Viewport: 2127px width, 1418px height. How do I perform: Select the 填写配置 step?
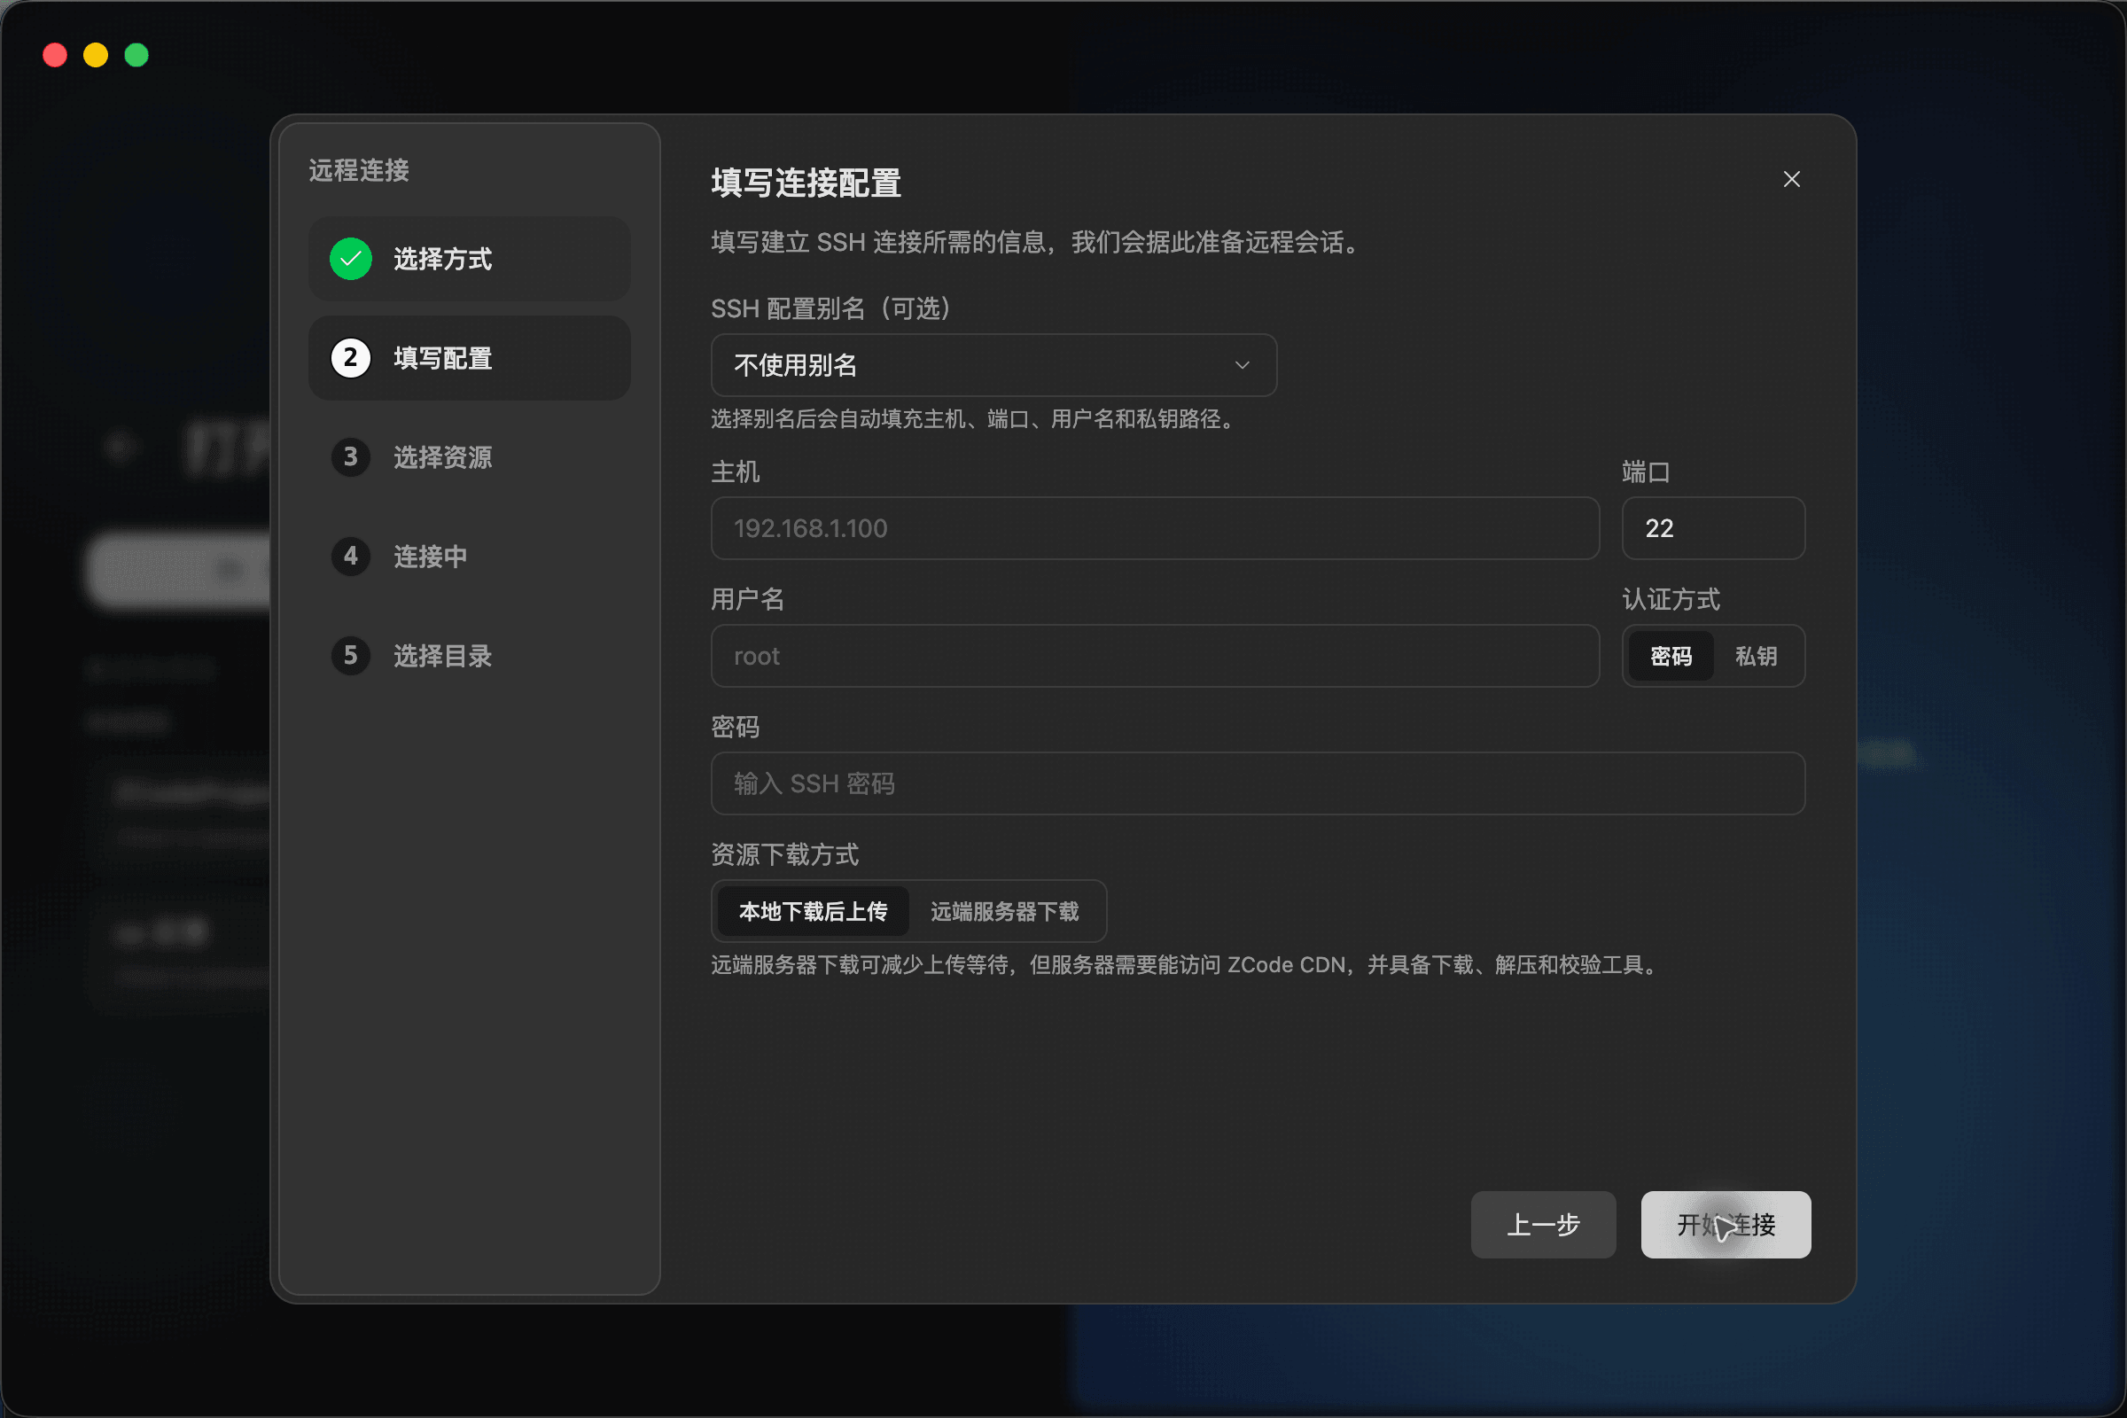(470, 358)
